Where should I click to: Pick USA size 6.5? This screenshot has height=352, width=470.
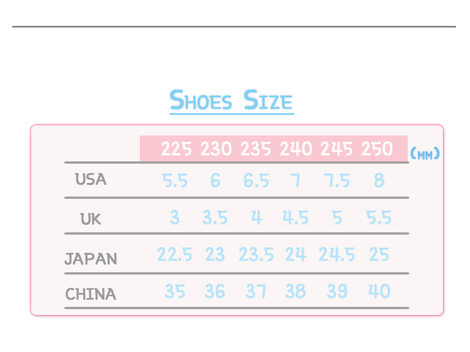[256, 181]
